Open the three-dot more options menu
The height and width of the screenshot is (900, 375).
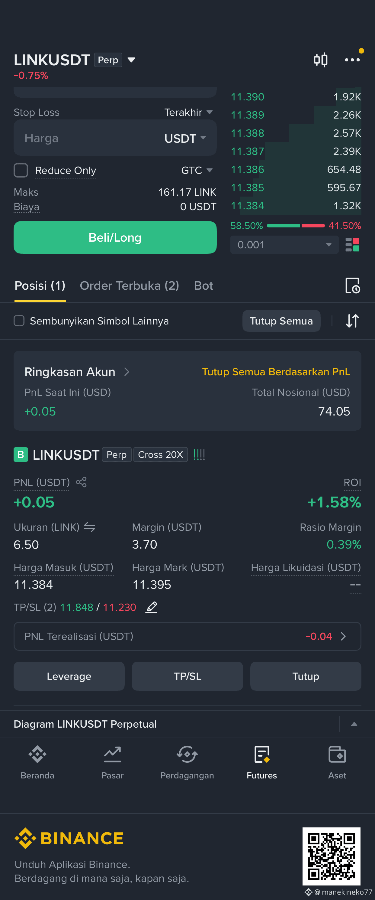pos(352,60)
